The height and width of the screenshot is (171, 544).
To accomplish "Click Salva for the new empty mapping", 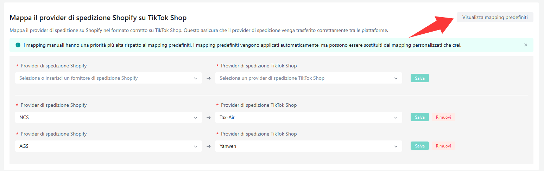I will coord(419,78).
